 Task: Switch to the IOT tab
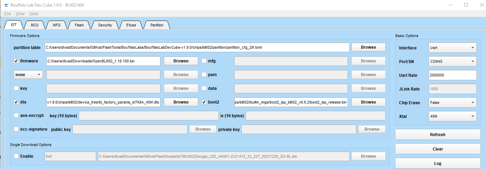click(14, 25)
